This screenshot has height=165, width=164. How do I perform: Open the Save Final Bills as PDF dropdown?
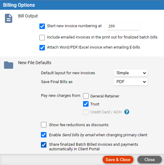coord(131,82)
